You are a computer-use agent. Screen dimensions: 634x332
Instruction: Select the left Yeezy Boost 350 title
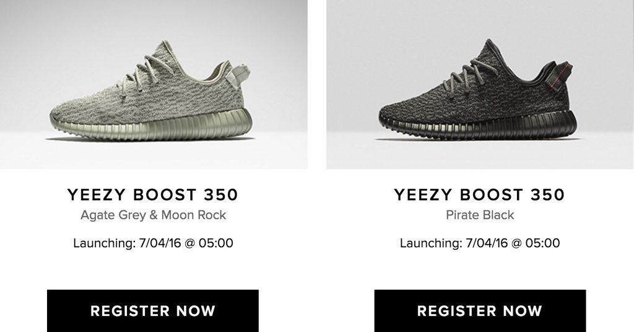(153, 194)
